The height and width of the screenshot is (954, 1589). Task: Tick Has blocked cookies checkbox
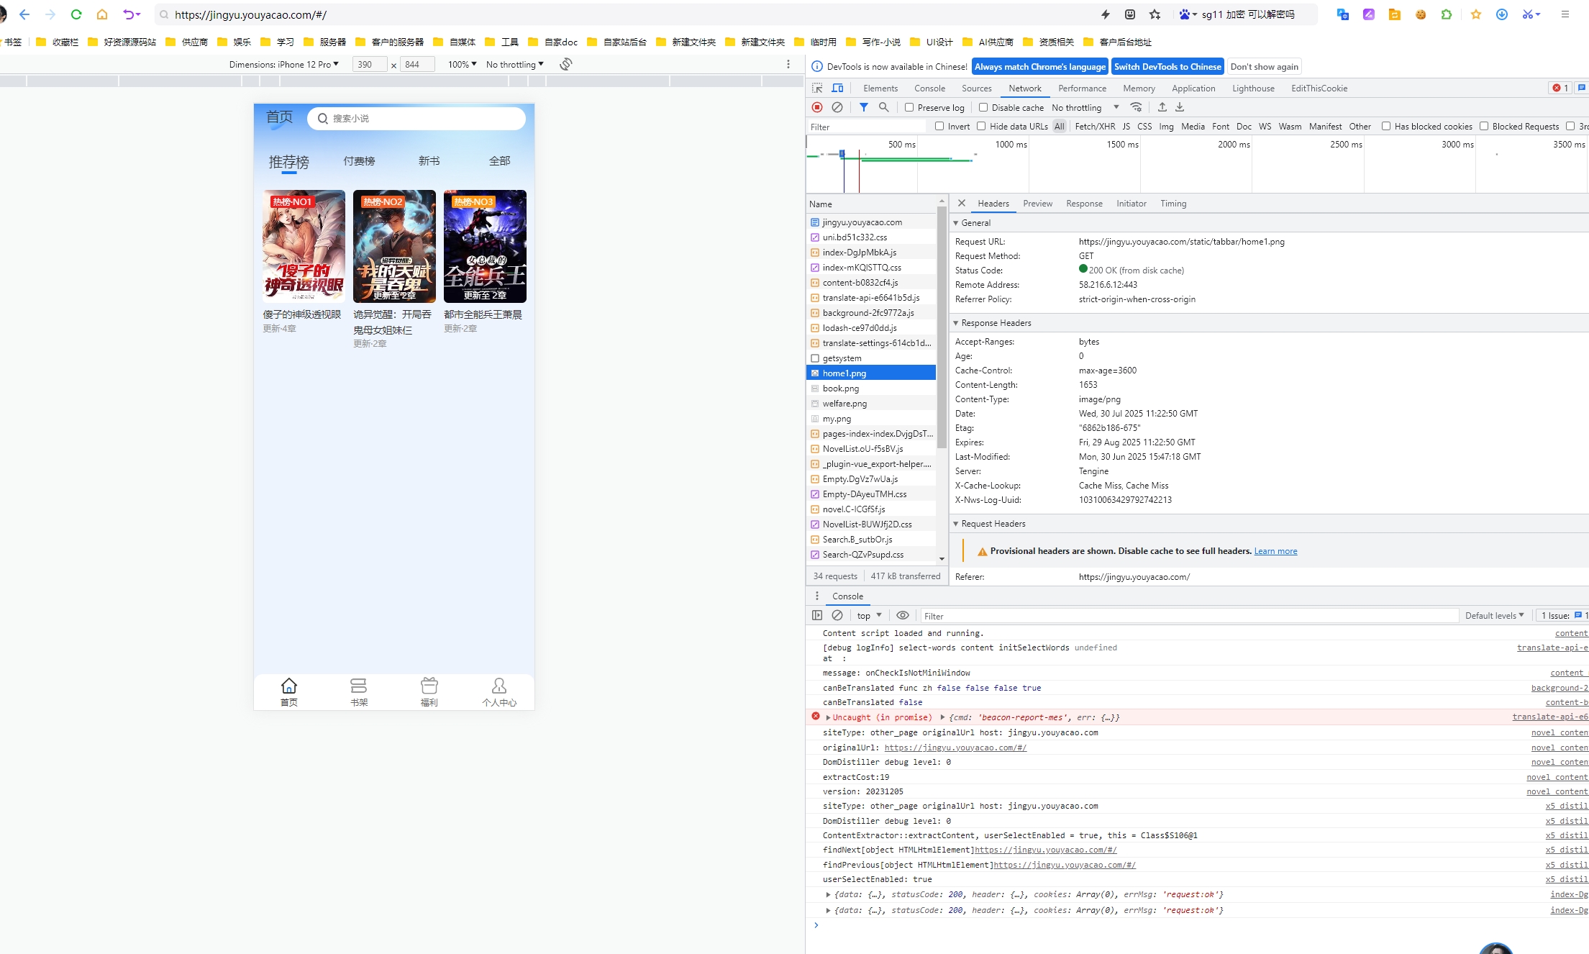pos(1386,126)
